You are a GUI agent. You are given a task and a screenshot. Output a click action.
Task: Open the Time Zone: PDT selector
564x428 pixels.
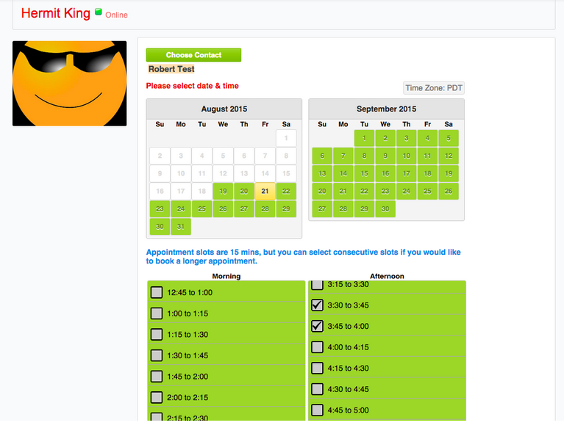434,88
